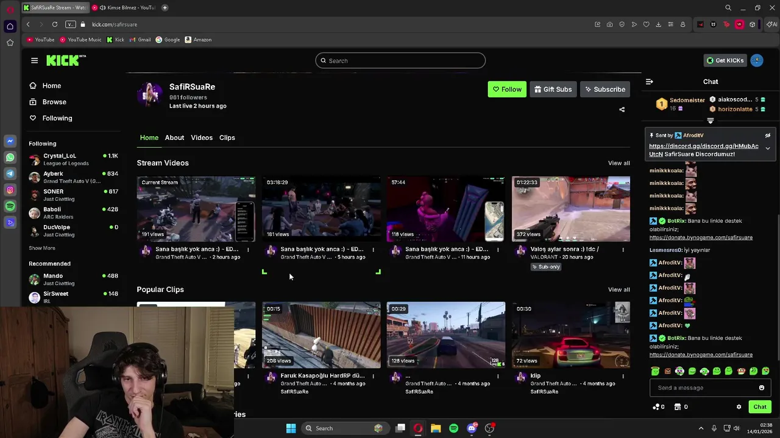Collapse the chat panel with arrow icon
Viewport: 780px width, 438px height.
pyautogui.click(x=650, y=82)
